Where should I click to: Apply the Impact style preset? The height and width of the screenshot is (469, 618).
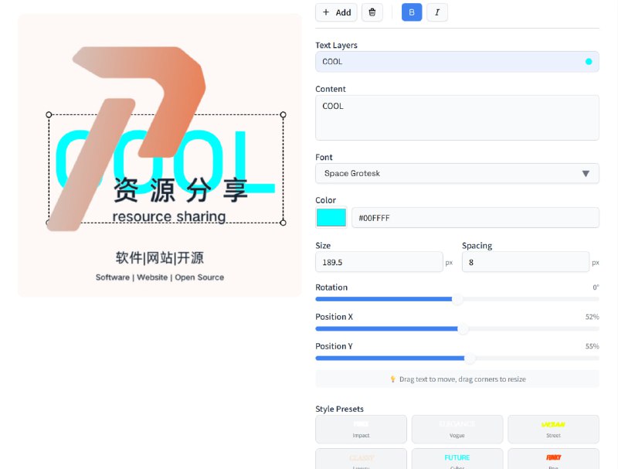[361, 429]
